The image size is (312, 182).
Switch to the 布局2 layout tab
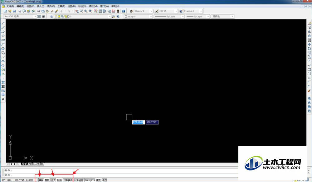tap(40, 164)
